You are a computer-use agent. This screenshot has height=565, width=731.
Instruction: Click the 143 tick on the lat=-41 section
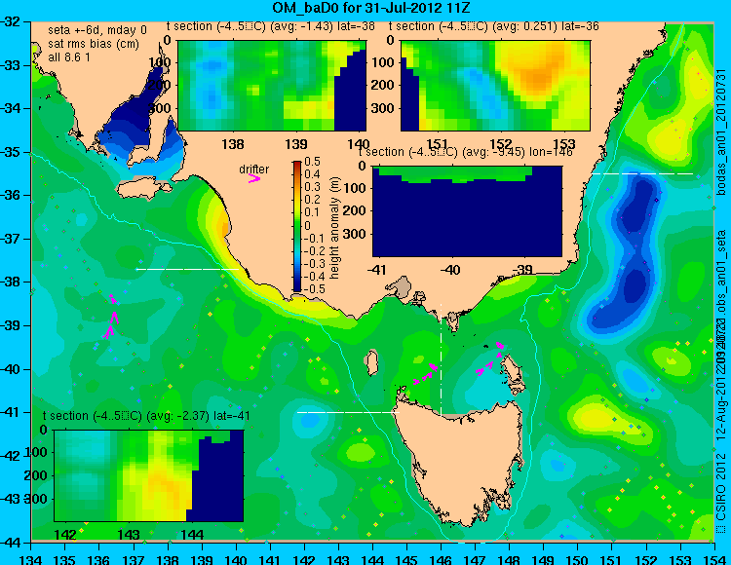(129, 534)
